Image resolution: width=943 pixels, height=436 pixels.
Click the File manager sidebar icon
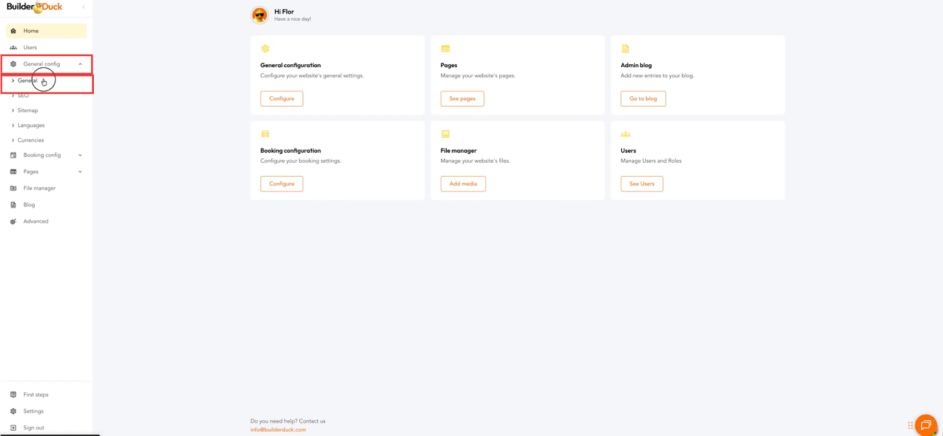coord(13,189)
